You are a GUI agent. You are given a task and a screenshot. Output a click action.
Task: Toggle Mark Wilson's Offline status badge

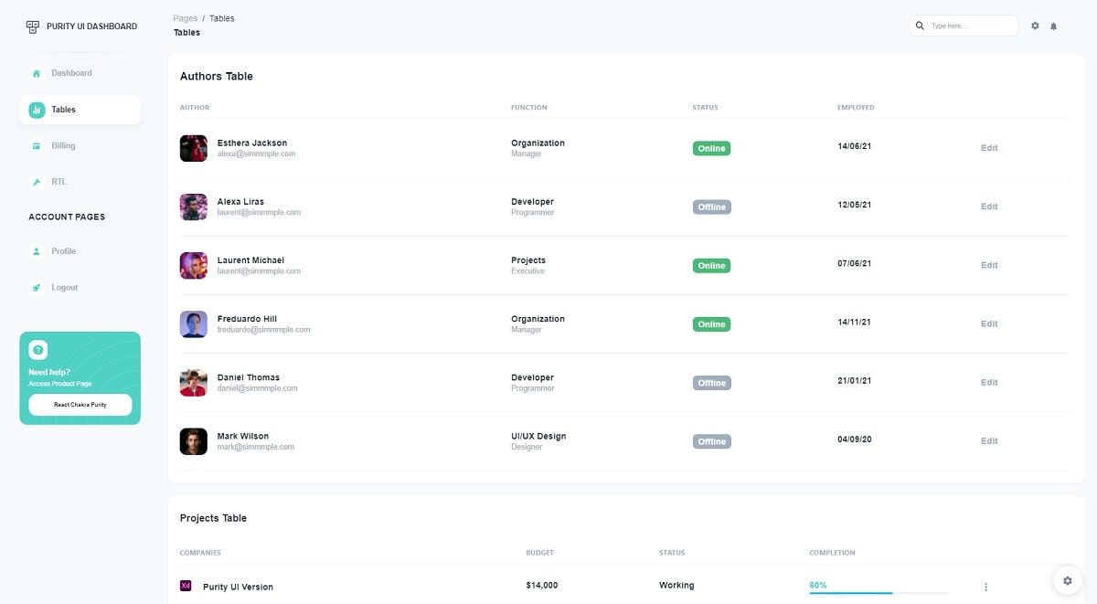point(711,440)
